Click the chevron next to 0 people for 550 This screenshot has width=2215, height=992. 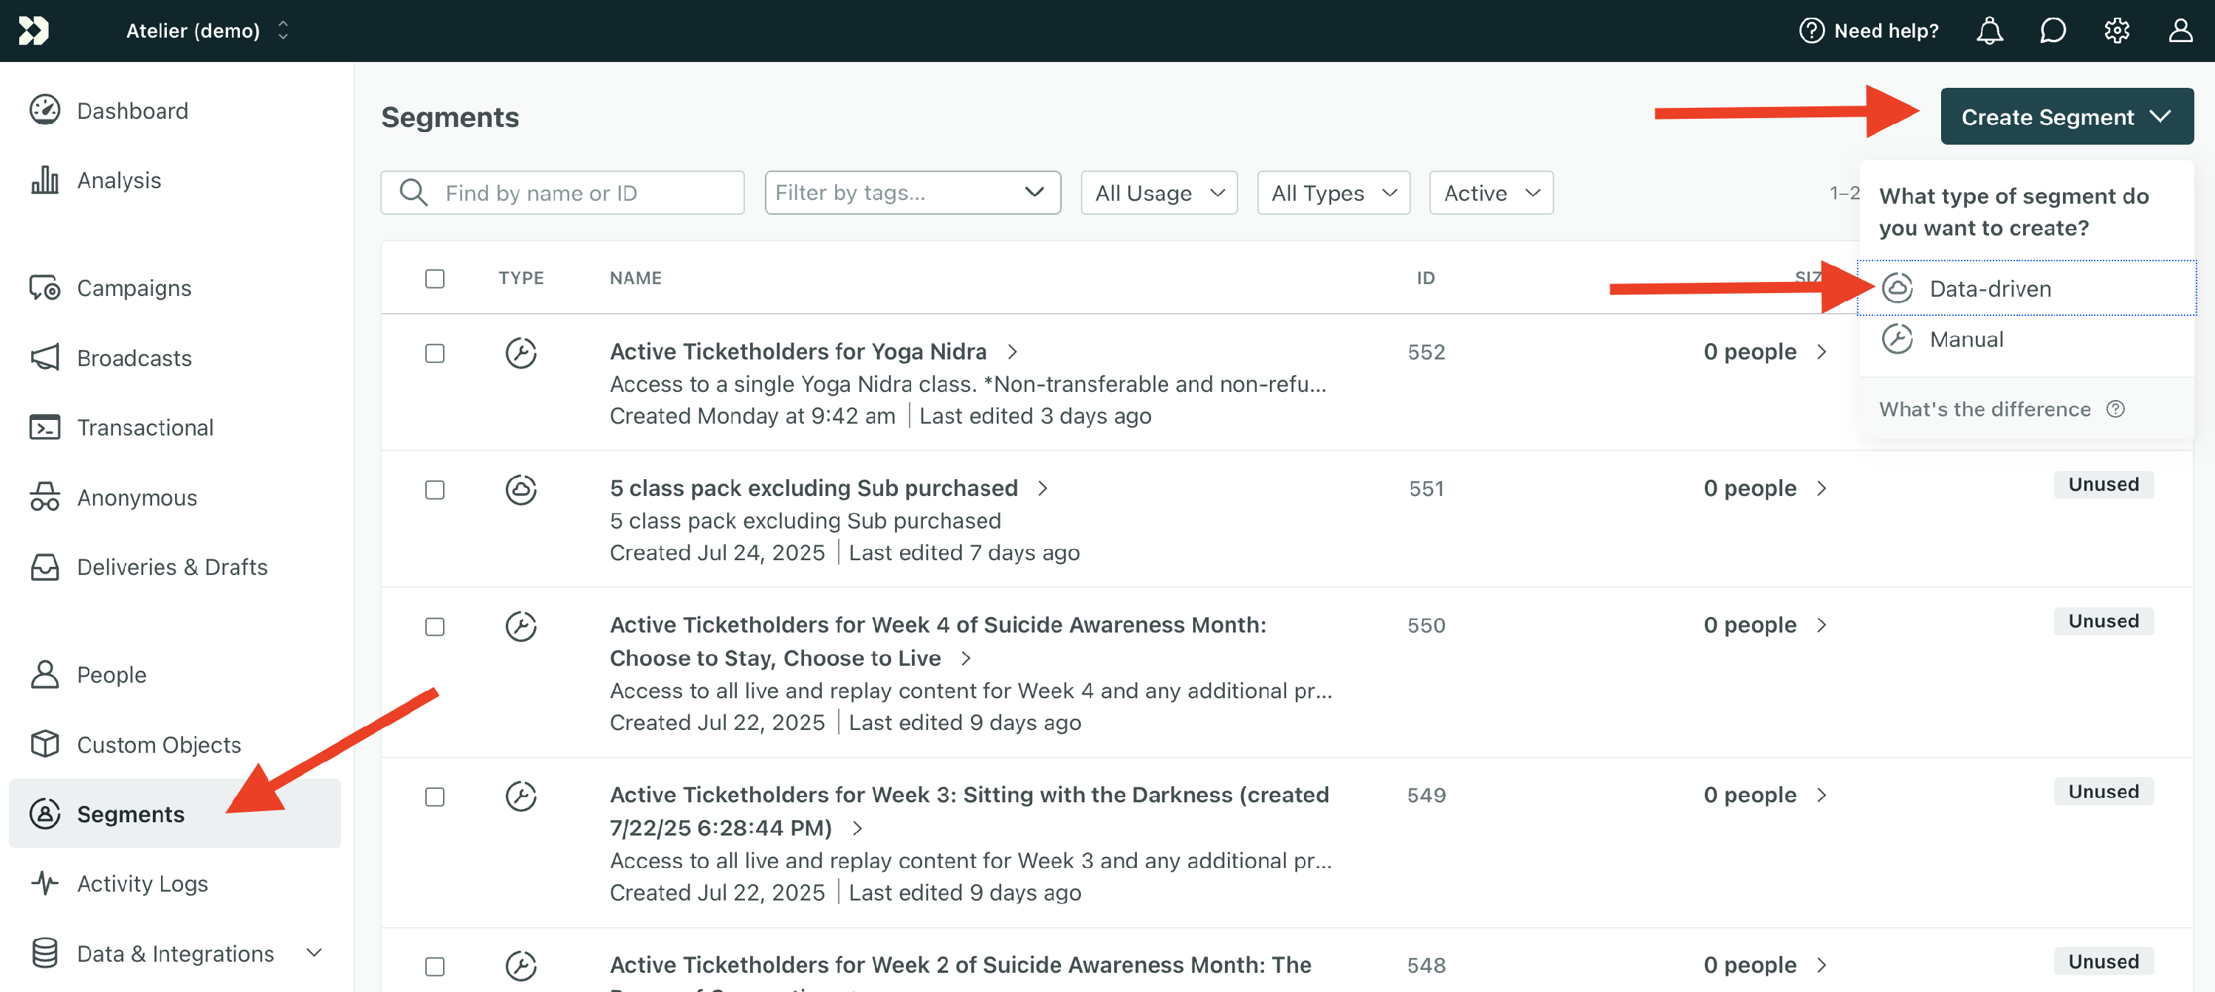(x=1821, y=625)
